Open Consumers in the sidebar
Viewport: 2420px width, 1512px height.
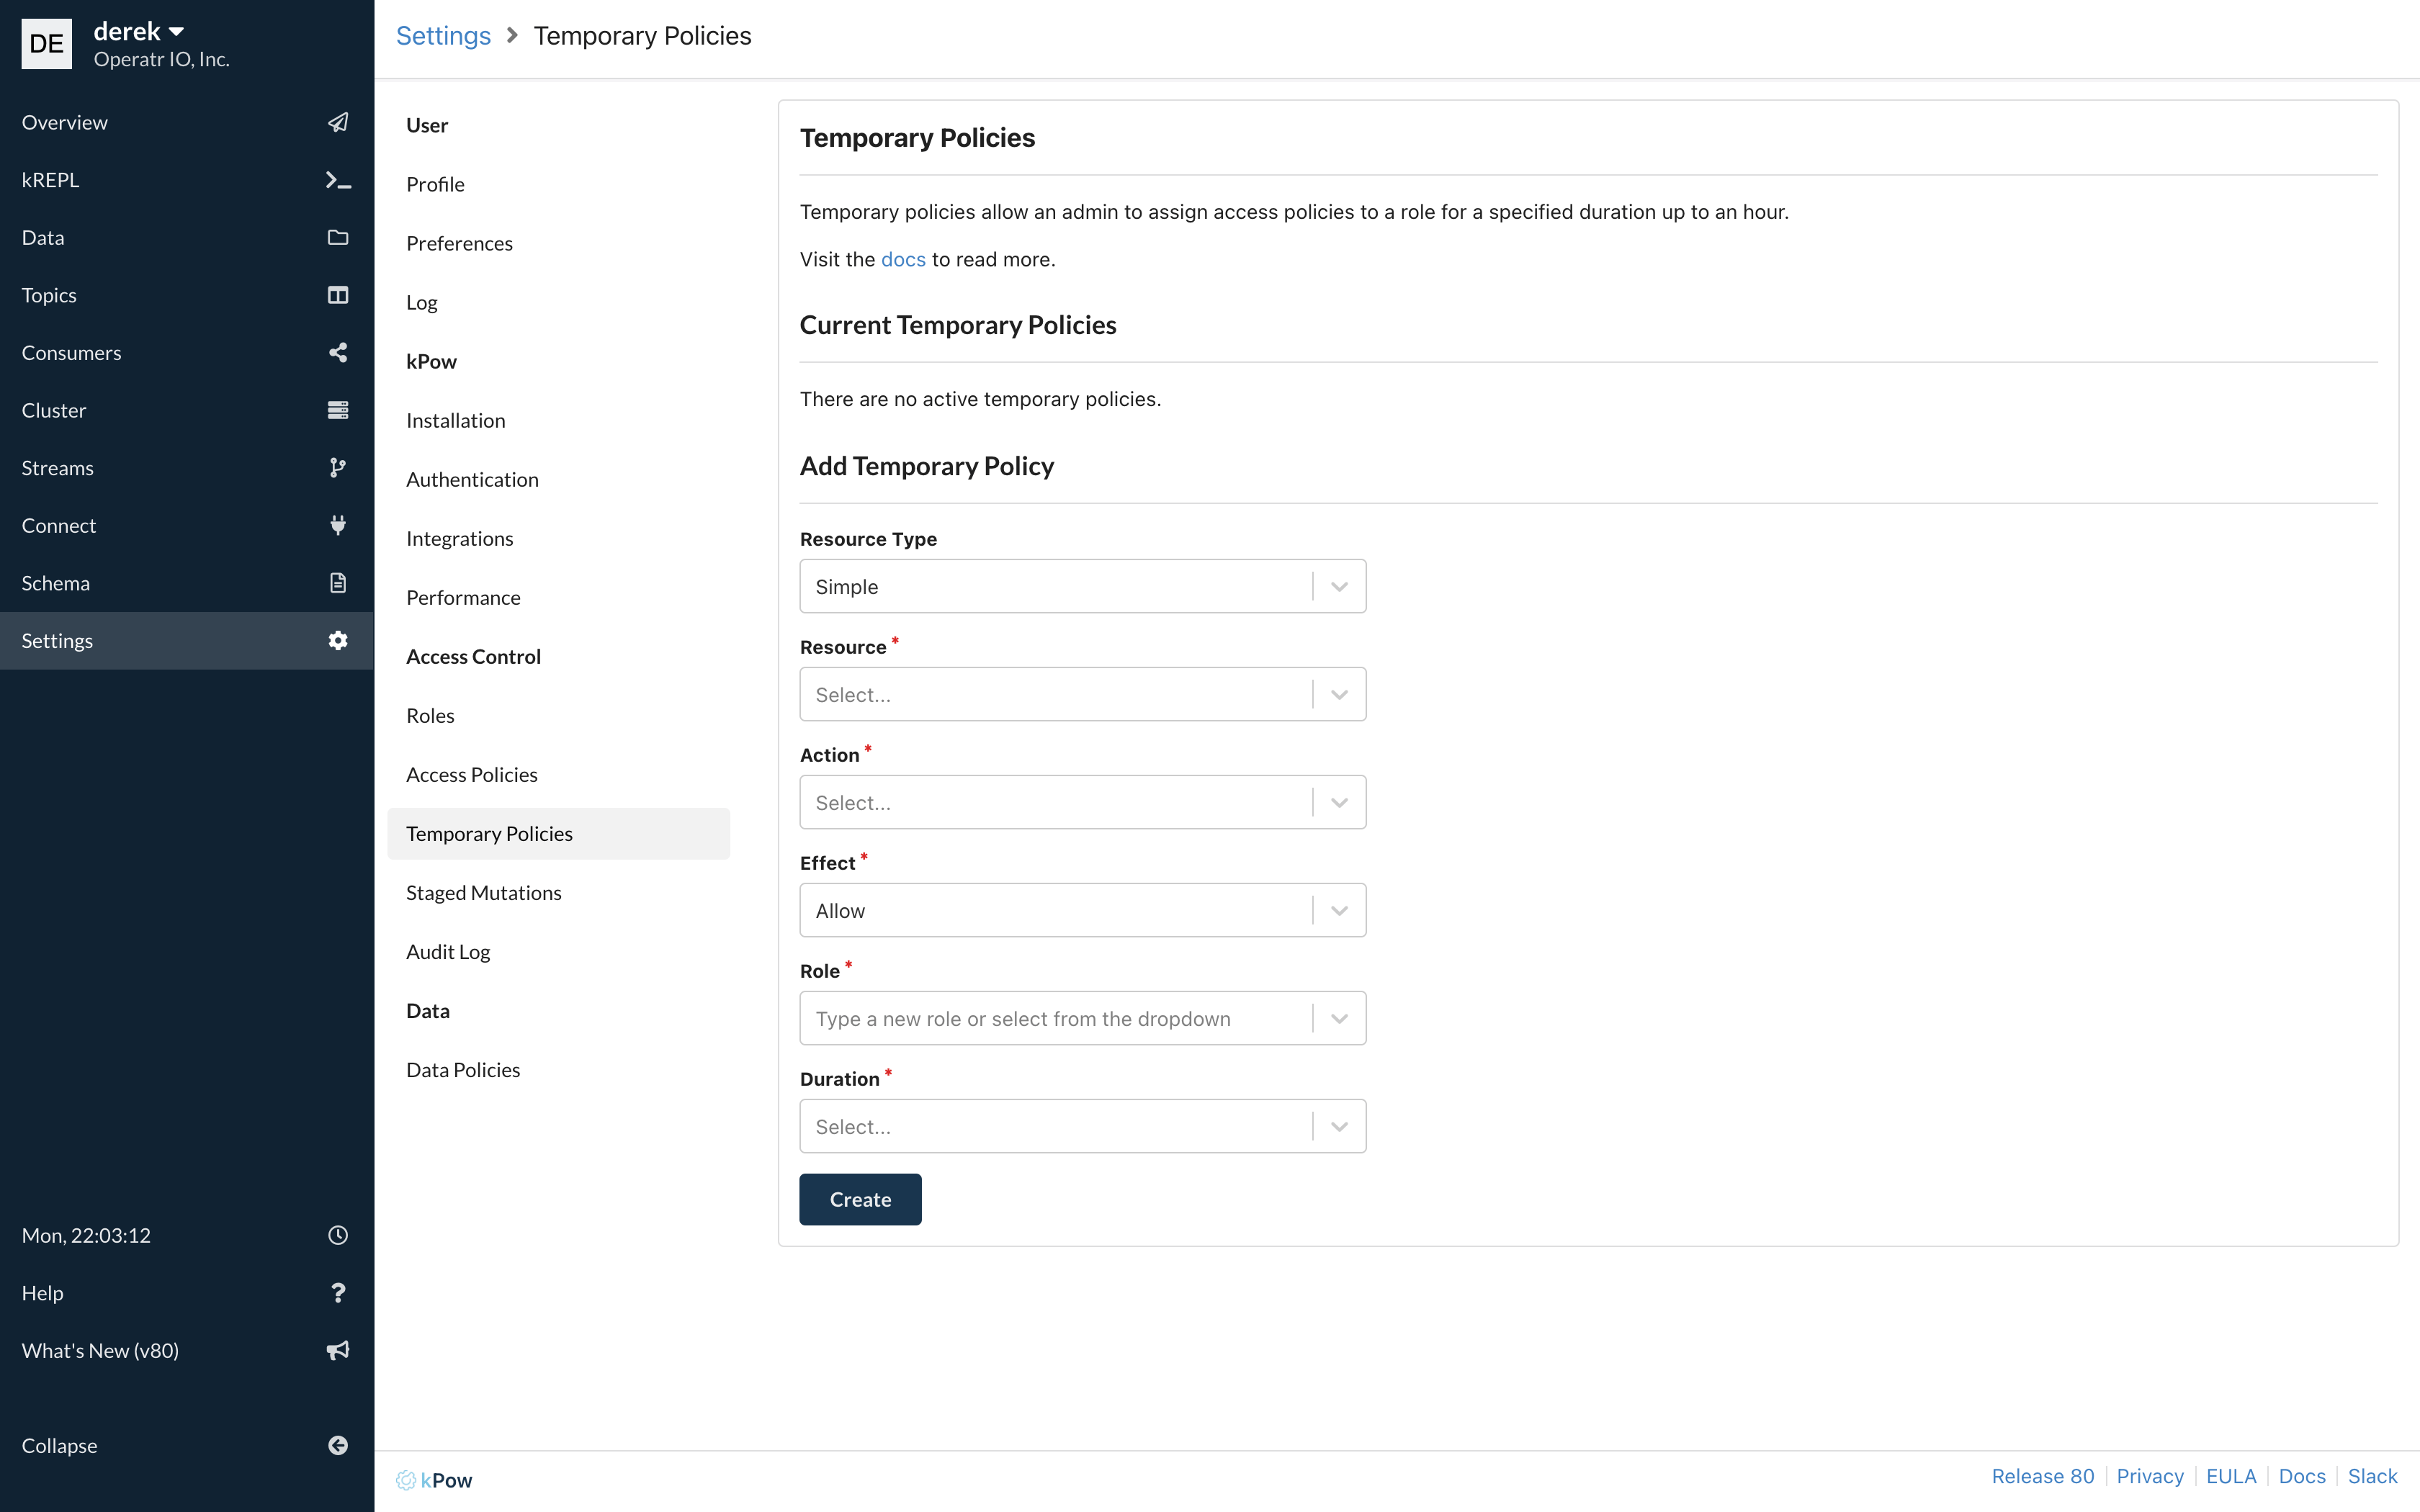click(x=187, y=353)
